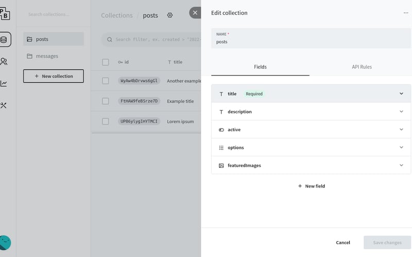
Task: Click the WyAw4bDrvws6gGl id cell
Action: pos(139,81)
